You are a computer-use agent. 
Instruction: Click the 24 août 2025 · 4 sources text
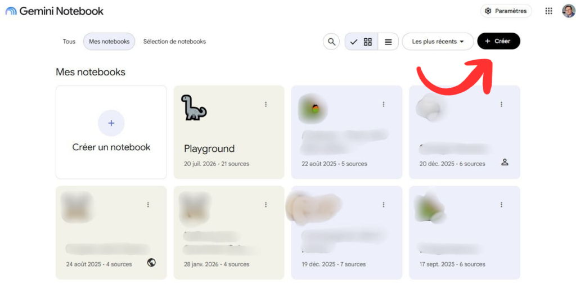99,264
